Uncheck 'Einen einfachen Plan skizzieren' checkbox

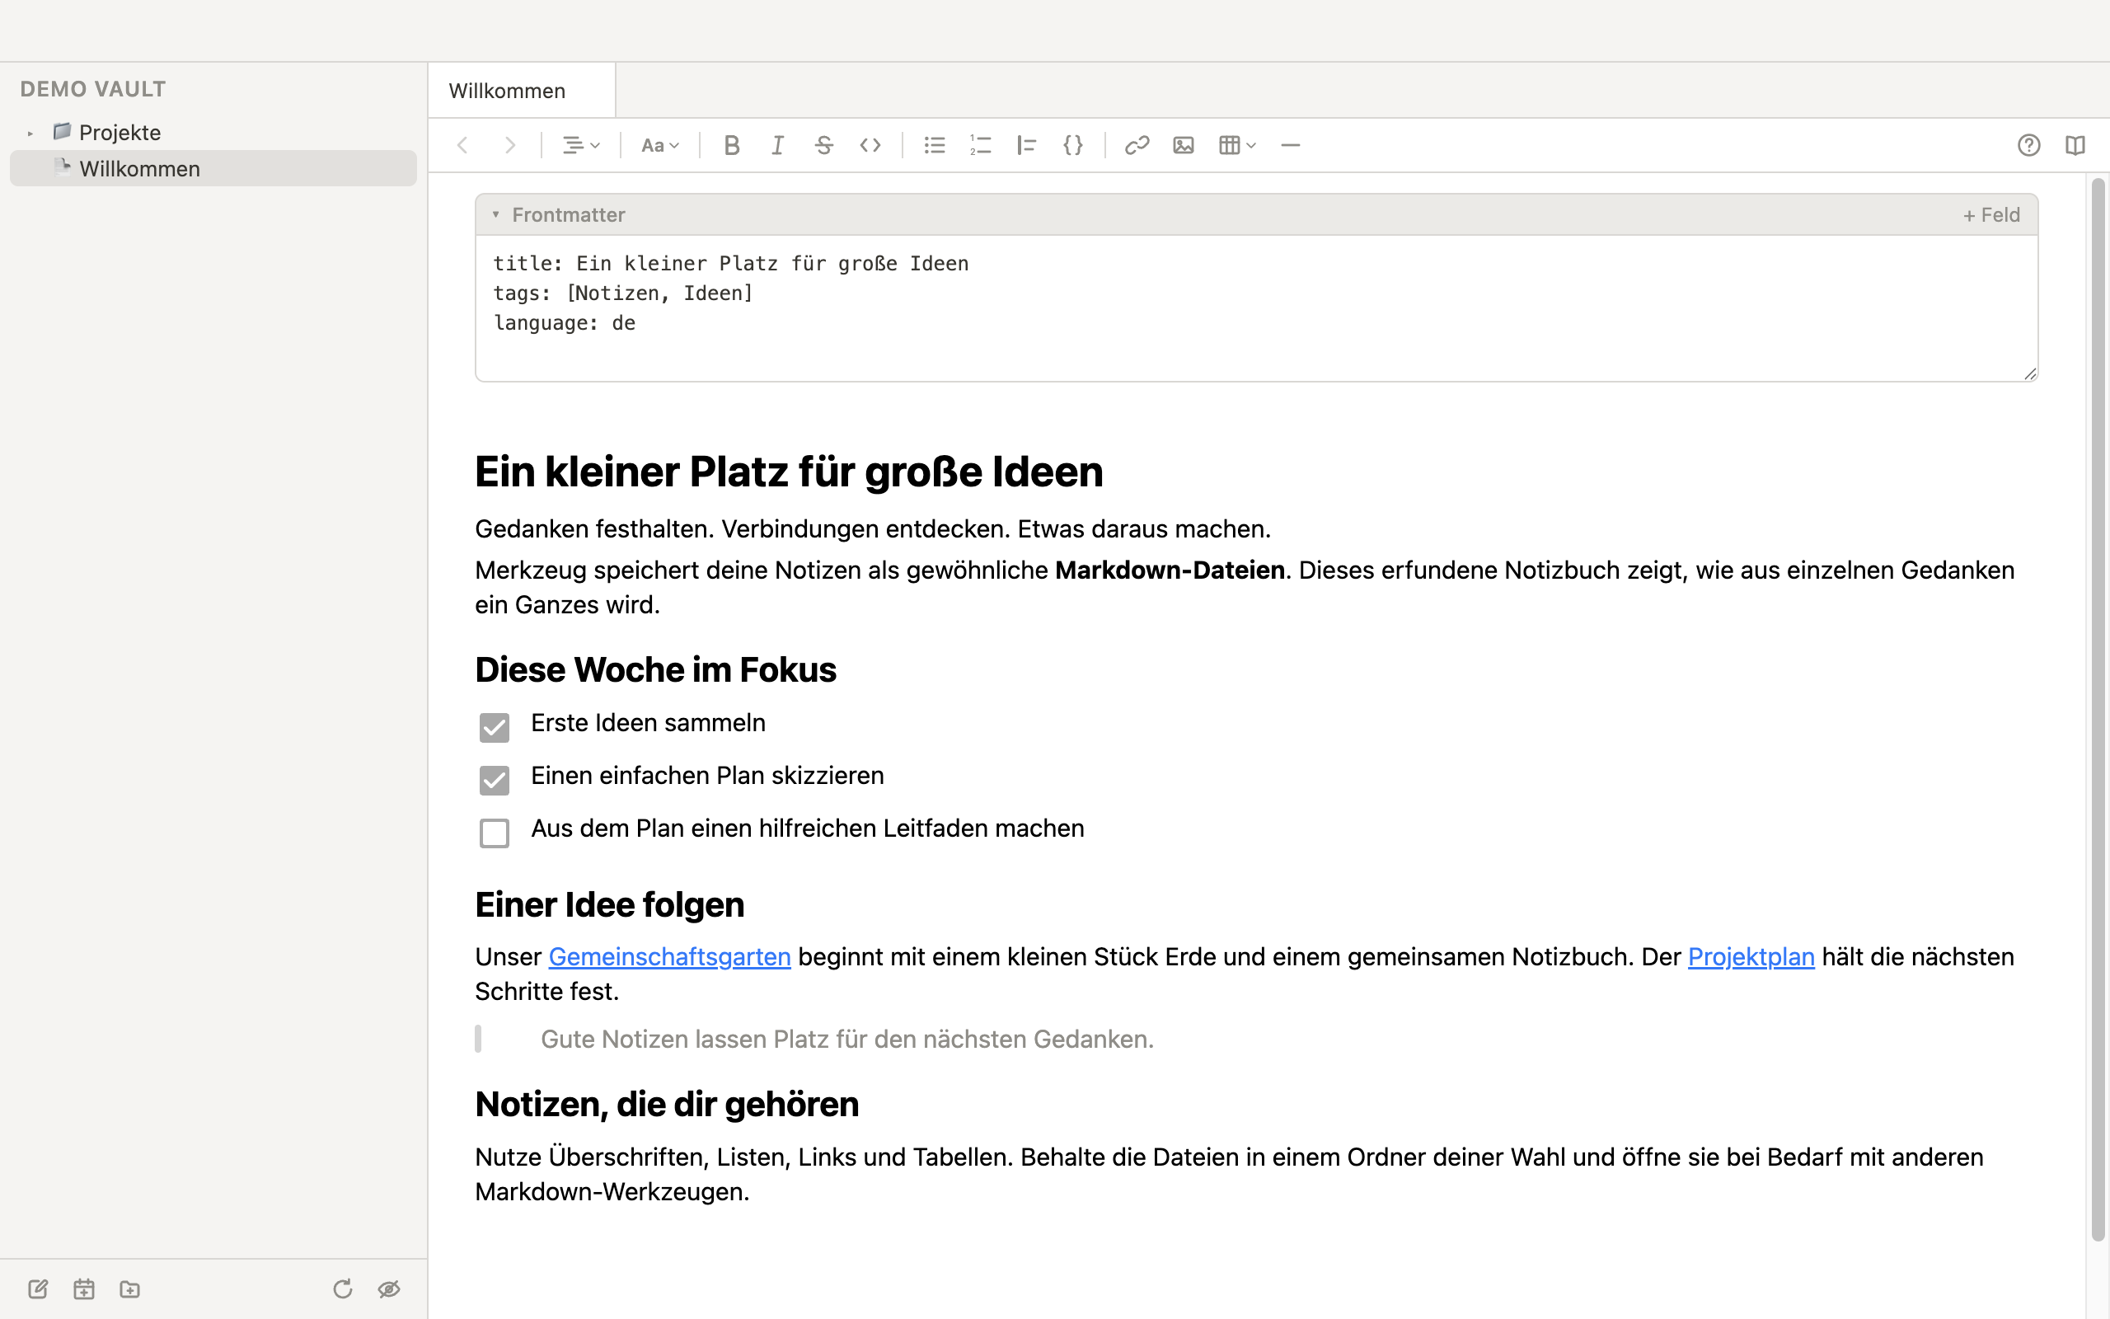click(495, 780)
